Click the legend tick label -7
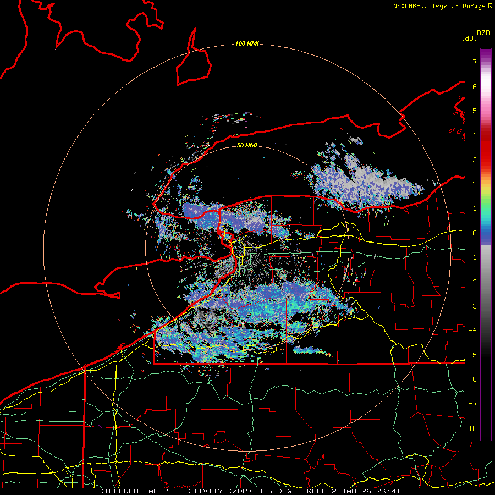Screen dimensions: 495x495 tap(472, 404)
